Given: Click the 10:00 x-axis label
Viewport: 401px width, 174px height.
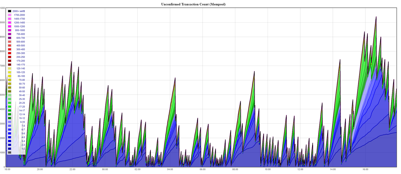Looking at the screenshot, I should pos(268,169).
